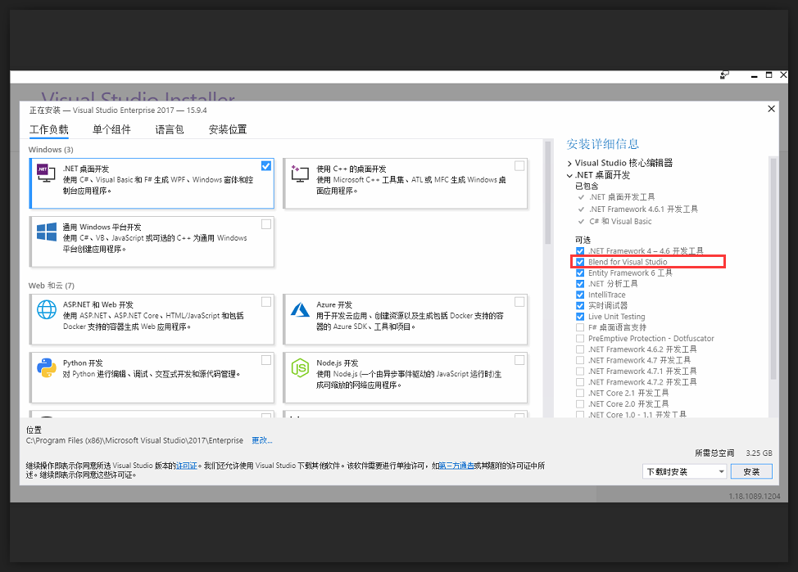Image resolution: width=798 pixels, height=572 pixels.
Task: Check the .NET Framework 4.7.2 开发工具 option
Action: point(580,382)
